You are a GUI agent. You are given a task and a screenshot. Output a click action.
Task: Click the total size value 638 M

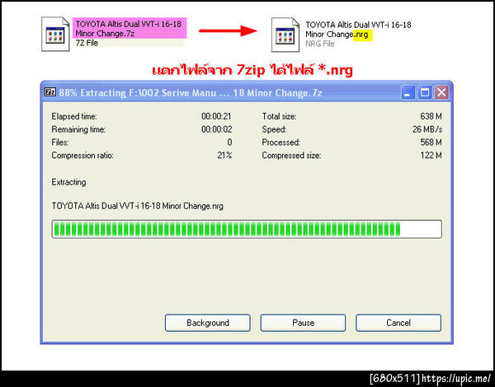pos(431,116)
